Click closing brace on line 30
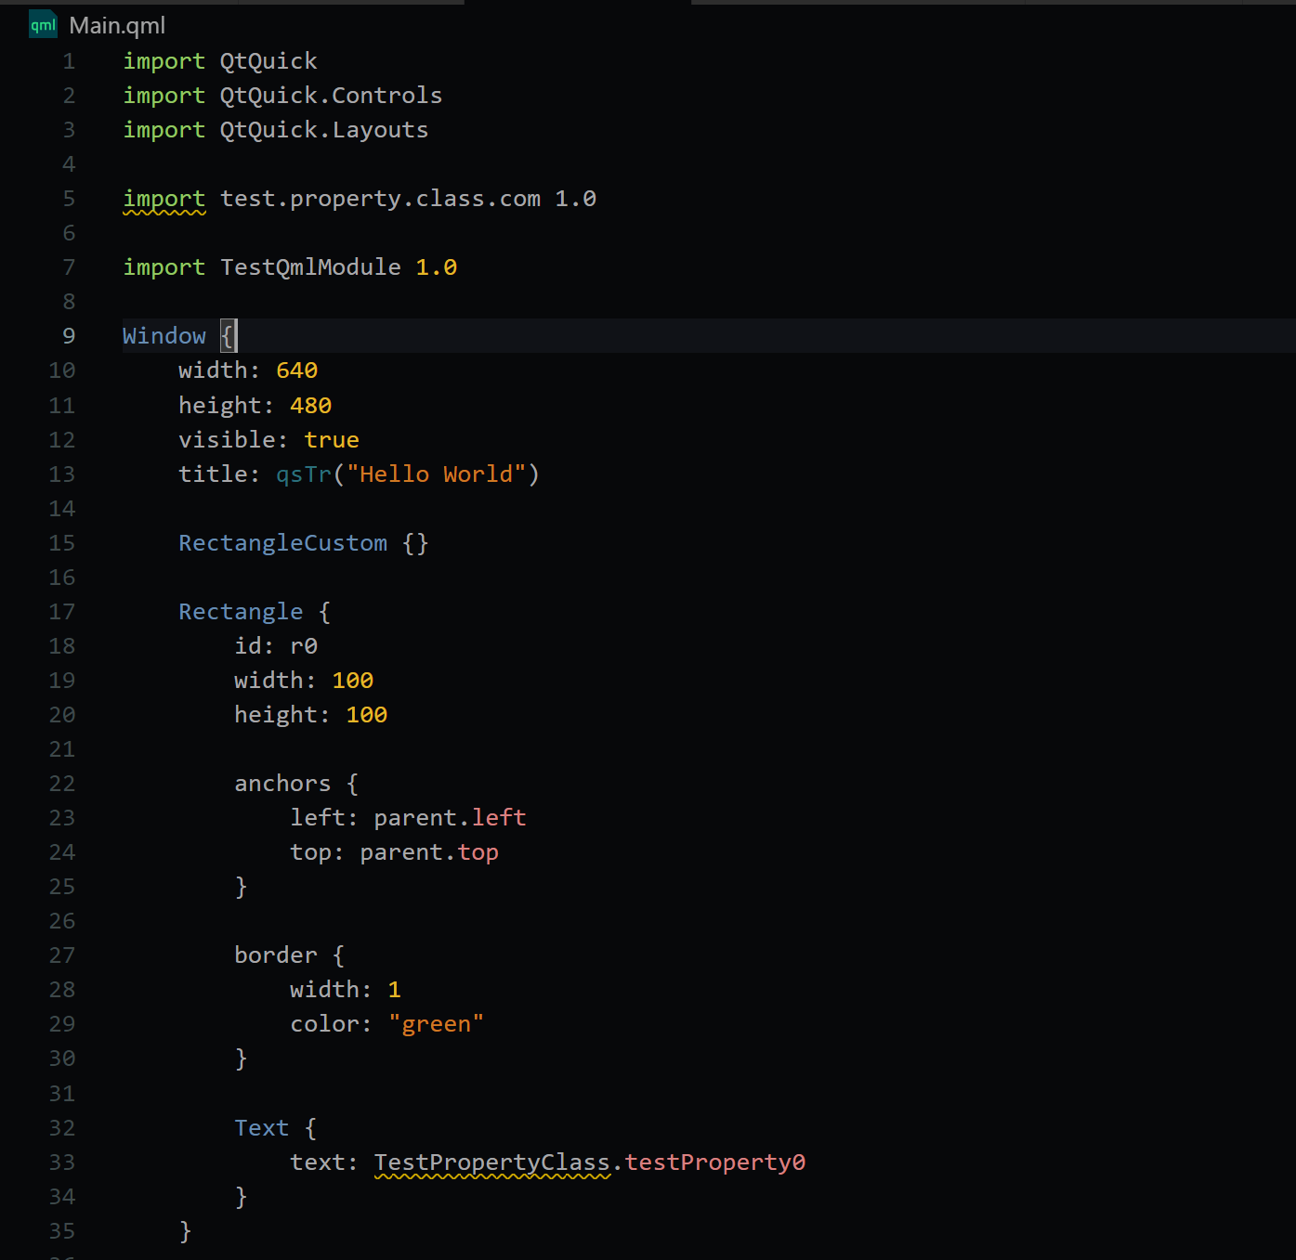 click(x=241, y=1059)
